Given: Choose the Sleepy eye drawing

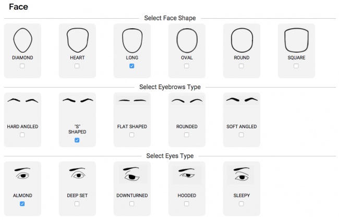Looking at the screenshot, I should coord(241,174).
